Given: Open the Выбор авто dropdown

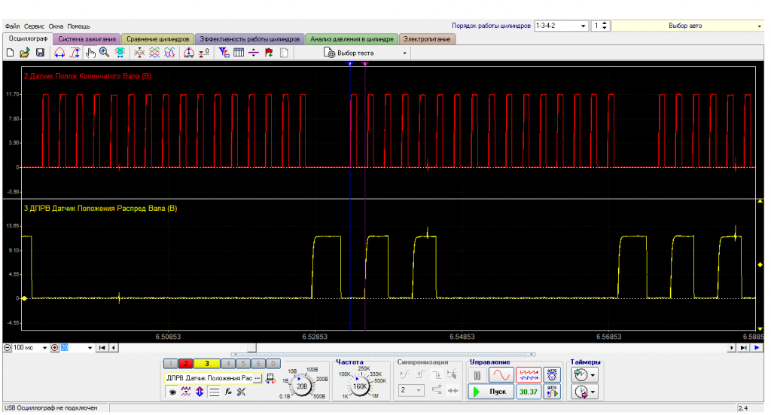Looking at the screenshot, I should pyautogui.click(x=687, y=26).
